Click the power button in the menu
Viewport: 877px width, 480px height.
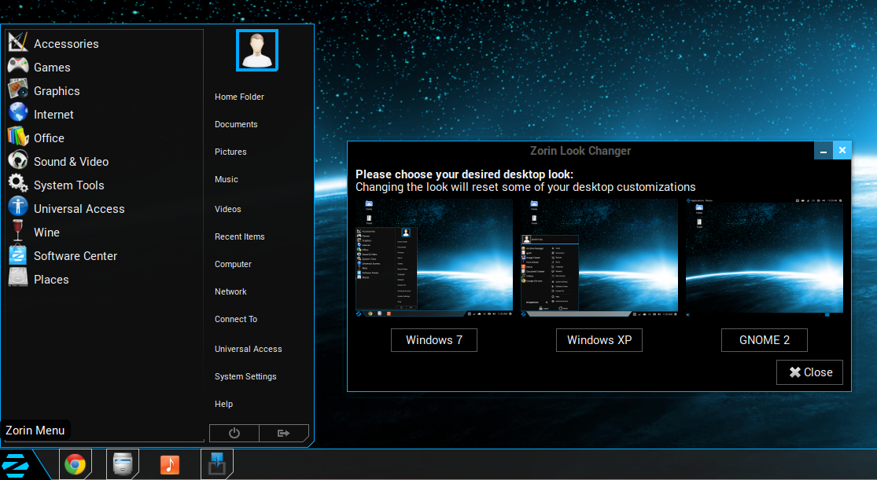[x=234, y=433]
